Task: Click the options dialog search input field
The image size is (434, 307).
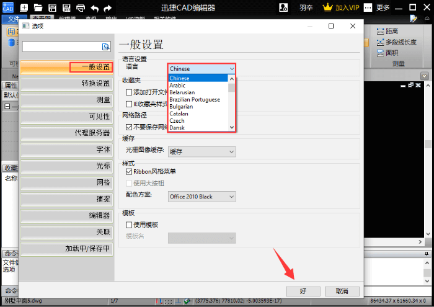Action: coord(62,47)
